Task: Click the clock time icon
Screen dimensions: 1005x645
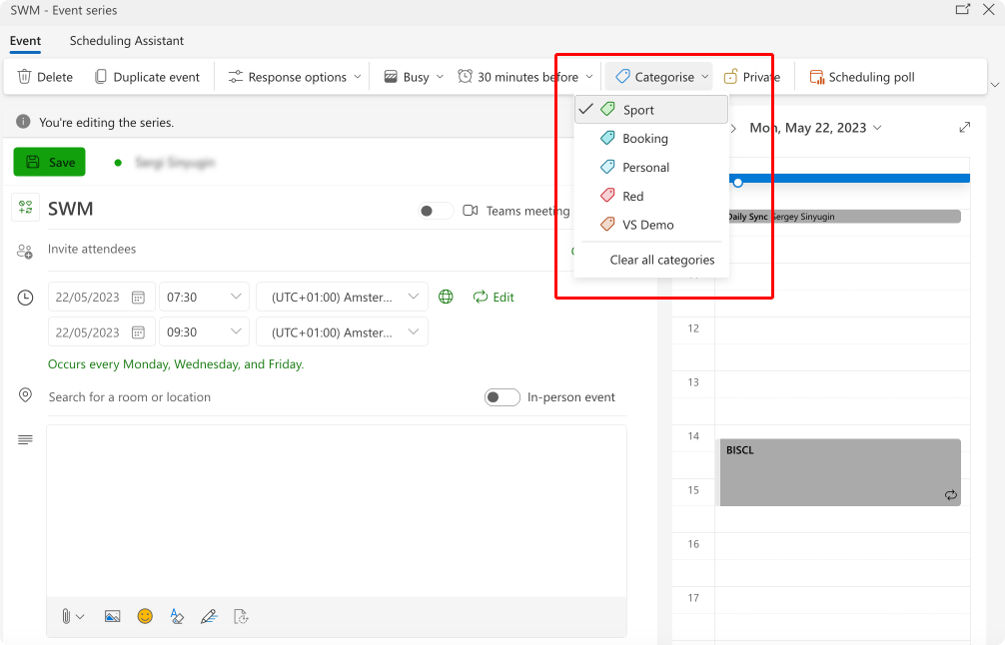Action: click(x=25, y=298)
